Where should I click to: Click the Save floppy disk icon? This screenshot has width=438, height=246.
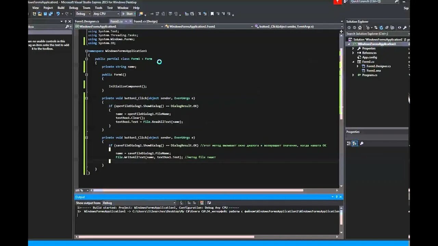tap(45, 14)
